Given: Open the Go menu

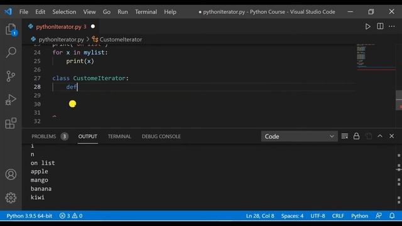Looking at the screenshot, I should pos(106,12).
